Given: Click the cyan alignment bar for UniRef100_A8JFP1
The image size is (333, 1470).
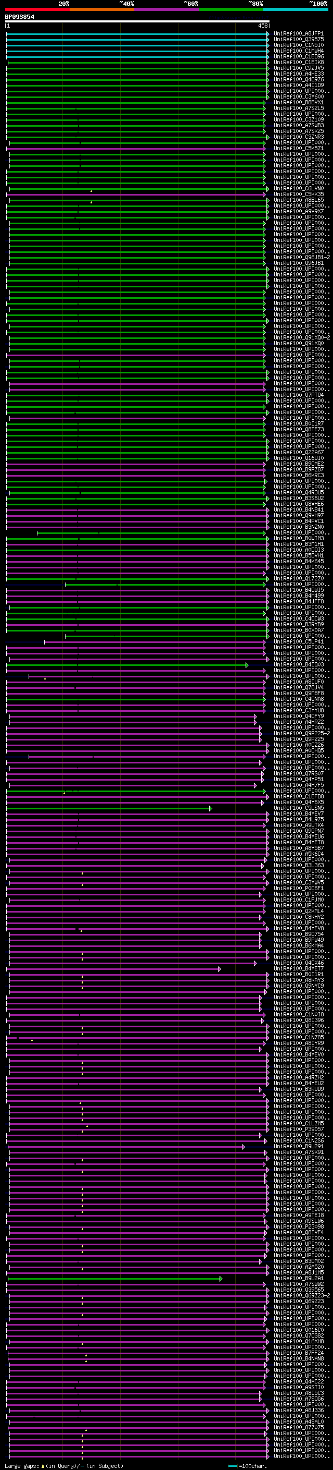Looking at the screenshot, I should tap(137, 34).
